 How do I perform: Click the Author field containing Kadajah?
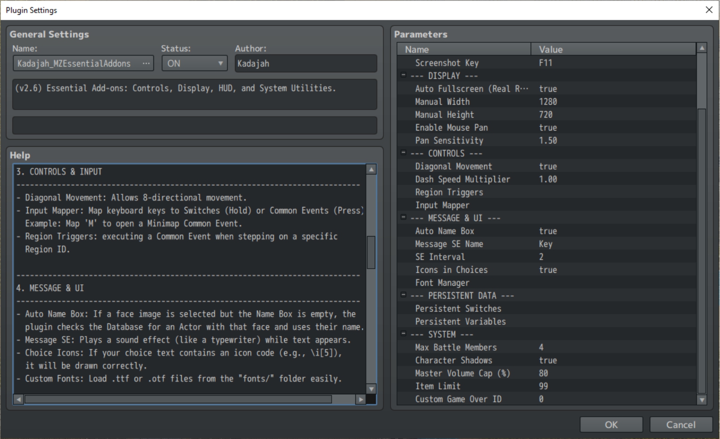click(x=306, y=63)
